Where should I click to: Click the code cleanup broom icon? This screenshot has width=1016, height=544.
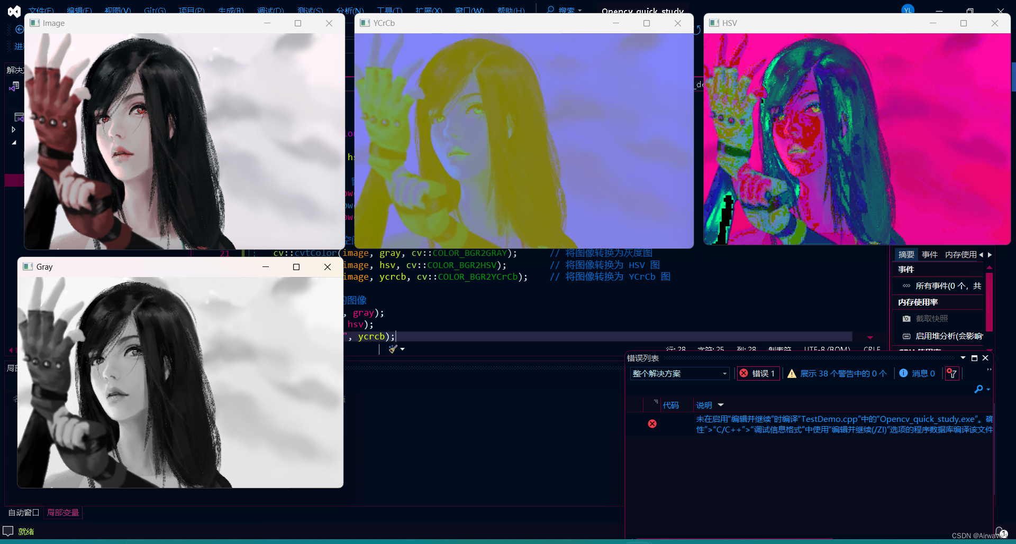(393, 349)
